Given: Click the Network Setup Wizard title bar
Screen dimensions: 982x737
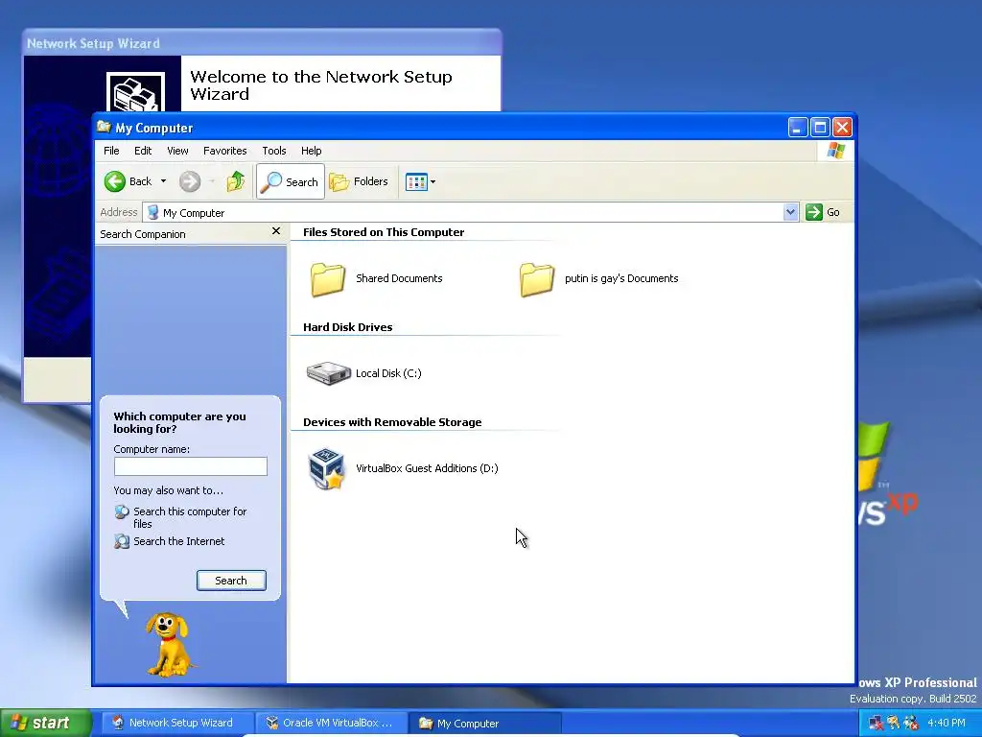Looking at the screenshot, I should click(262, 43).
